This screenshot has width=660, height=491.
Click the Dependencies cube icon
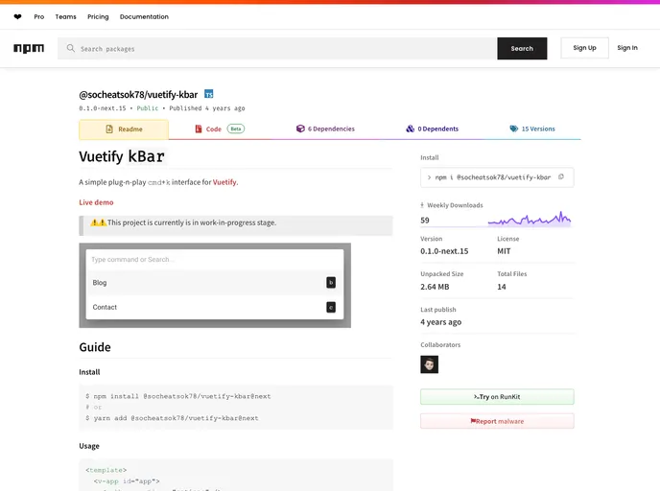[x=300, y=129]
